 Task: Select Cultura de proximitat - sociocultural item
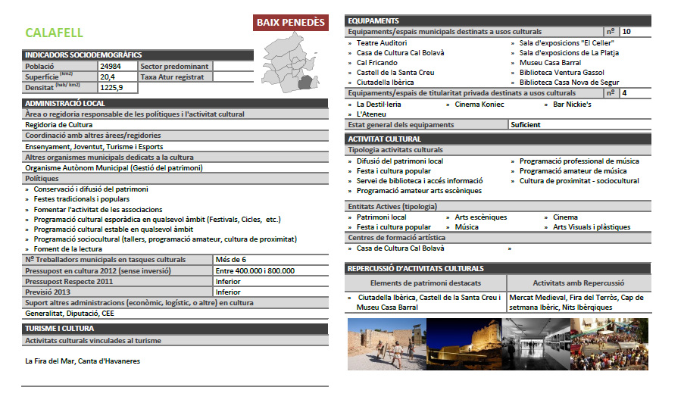pyautogui.click(x=579, y=180)
